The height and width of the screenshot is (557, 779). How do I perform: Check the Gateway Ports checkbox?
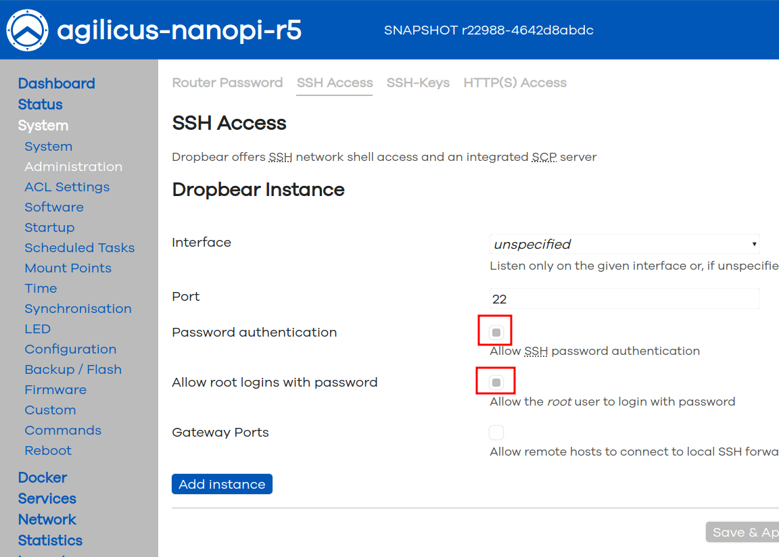[496, 433]
